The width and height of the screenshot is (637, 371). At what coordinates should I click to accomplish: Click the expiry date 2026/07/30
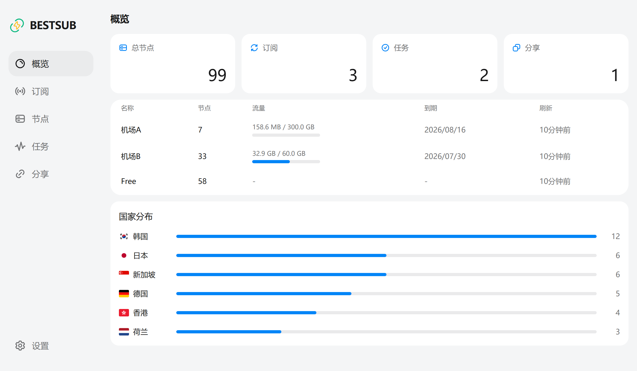(x=445, y=156)
